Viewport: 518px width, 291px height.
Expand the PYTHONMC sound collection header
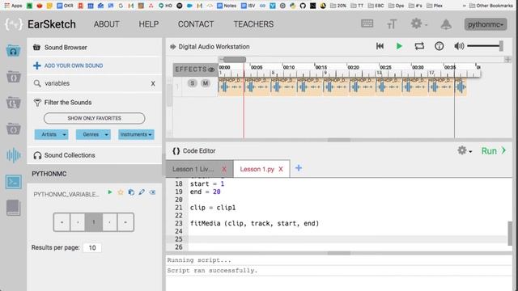coord(95,174)
